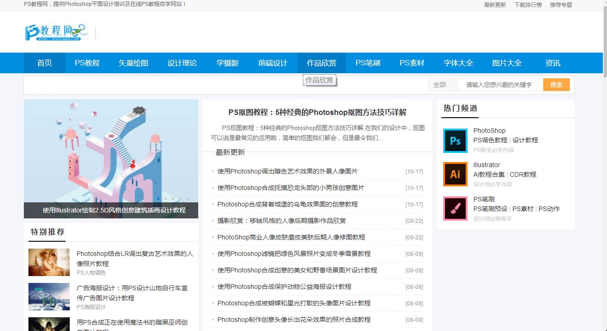Screen dimensions: 607x331
Task: Open the 推荐专题 link
Action: pyautogui.click(x=561, y=5)
